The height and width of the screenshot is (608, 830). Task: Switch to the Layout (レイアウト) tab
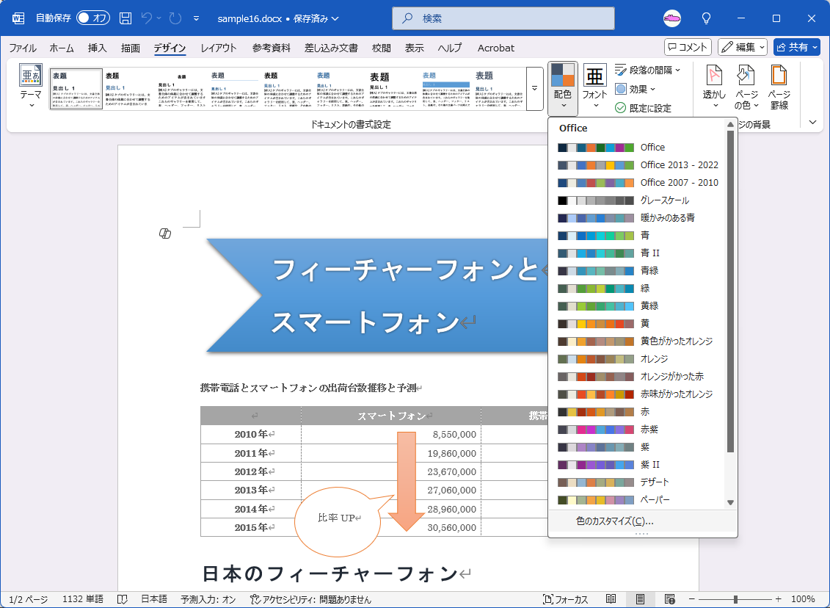click(x=219, y=48)
